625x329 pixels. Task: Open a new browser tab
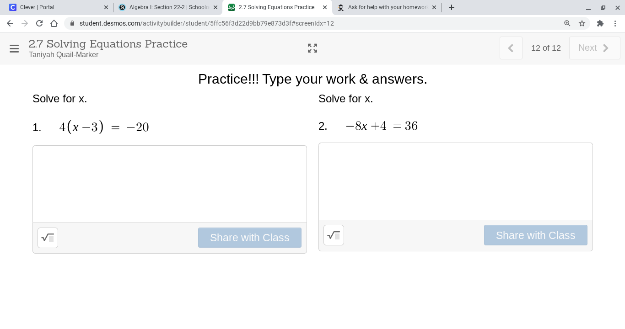pyautogui.click(x=452, y=7)
